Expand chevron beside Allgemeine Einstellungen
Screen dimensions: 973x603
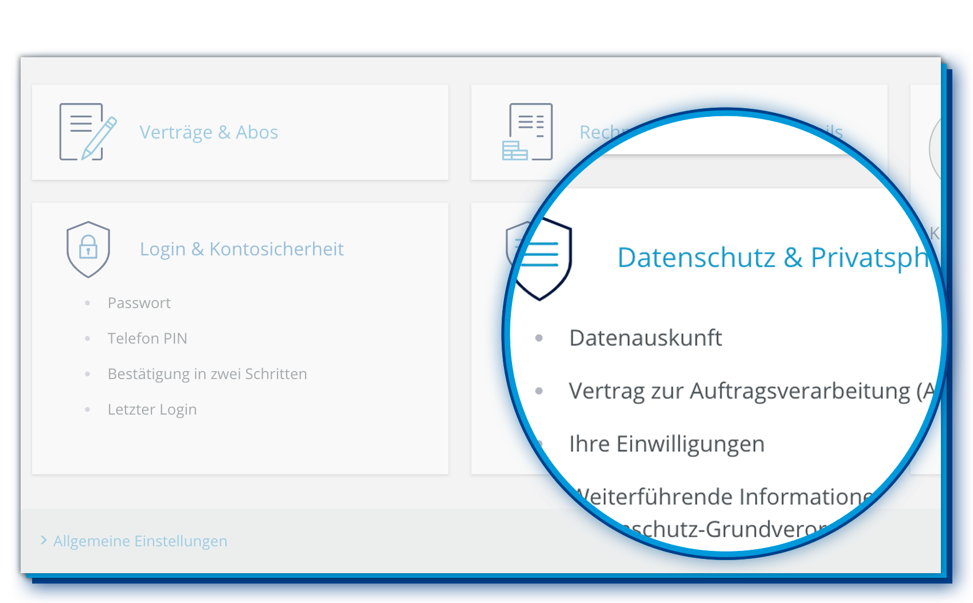click(44, 541)
